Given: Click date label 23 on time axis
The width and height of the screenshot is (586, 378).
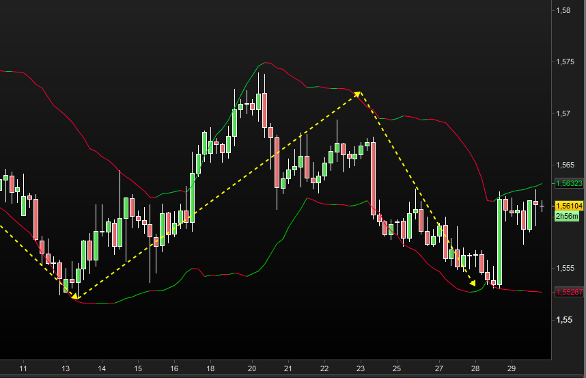Looking at the screenshot, I should point(360,368).
